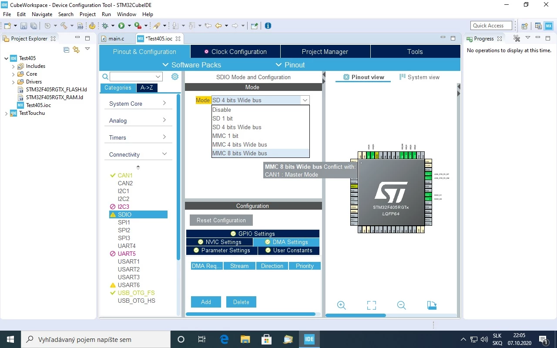This screenshot has height=348, width=557.
Task: Expand the Drivers folder node
Action: coord(13,82)
